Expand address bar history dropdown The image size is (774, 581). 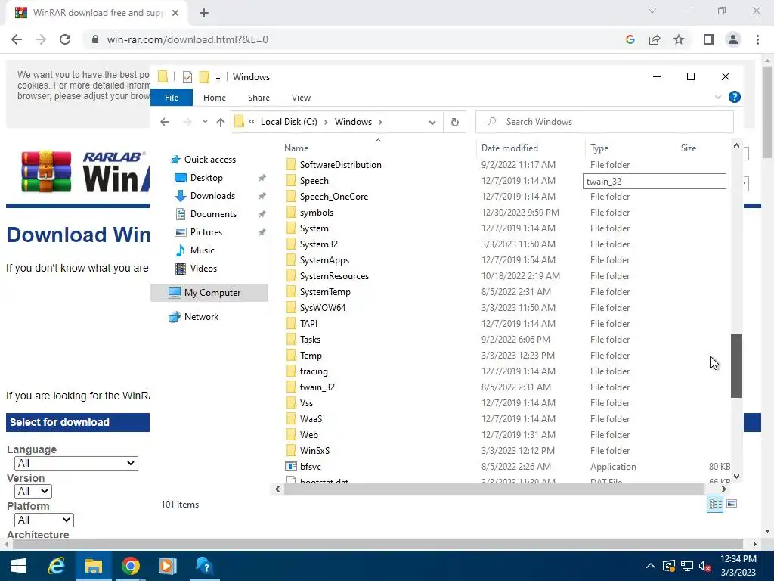coord(432,122)
